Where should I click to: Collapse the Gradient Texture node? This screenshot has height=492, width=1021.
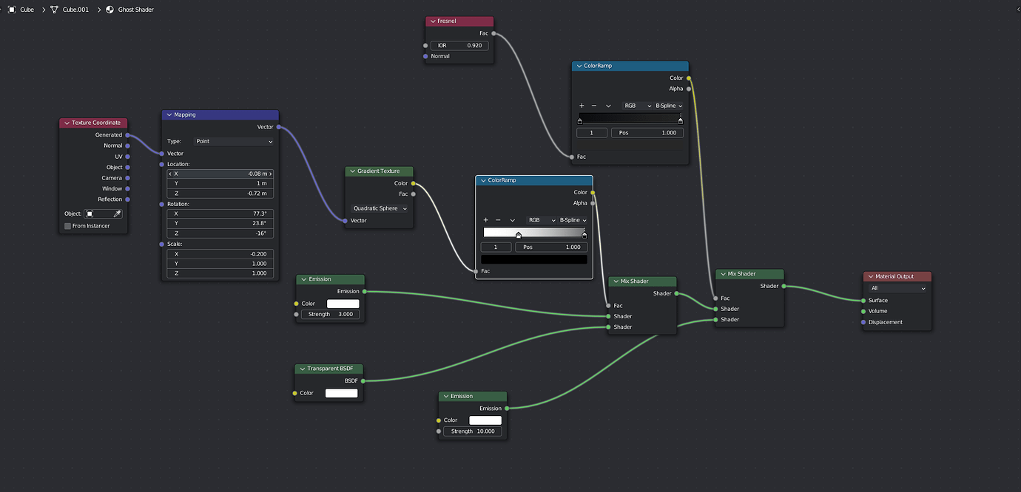click(352, 171)
